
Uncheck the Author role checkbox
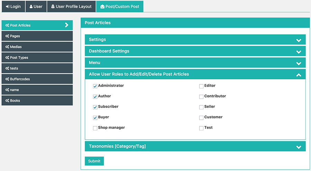click(x=95, y=97)
